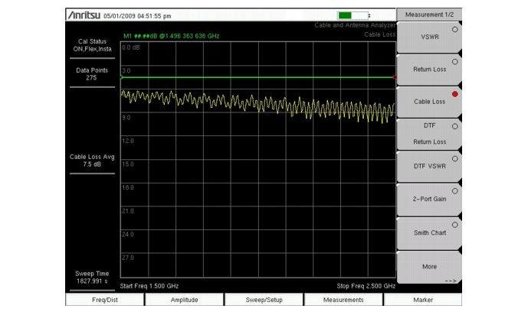Click the Cal Status ON,Flex,Insta label
The width and height of the screenshot is (528, 312).
click(x=92, y=45)
